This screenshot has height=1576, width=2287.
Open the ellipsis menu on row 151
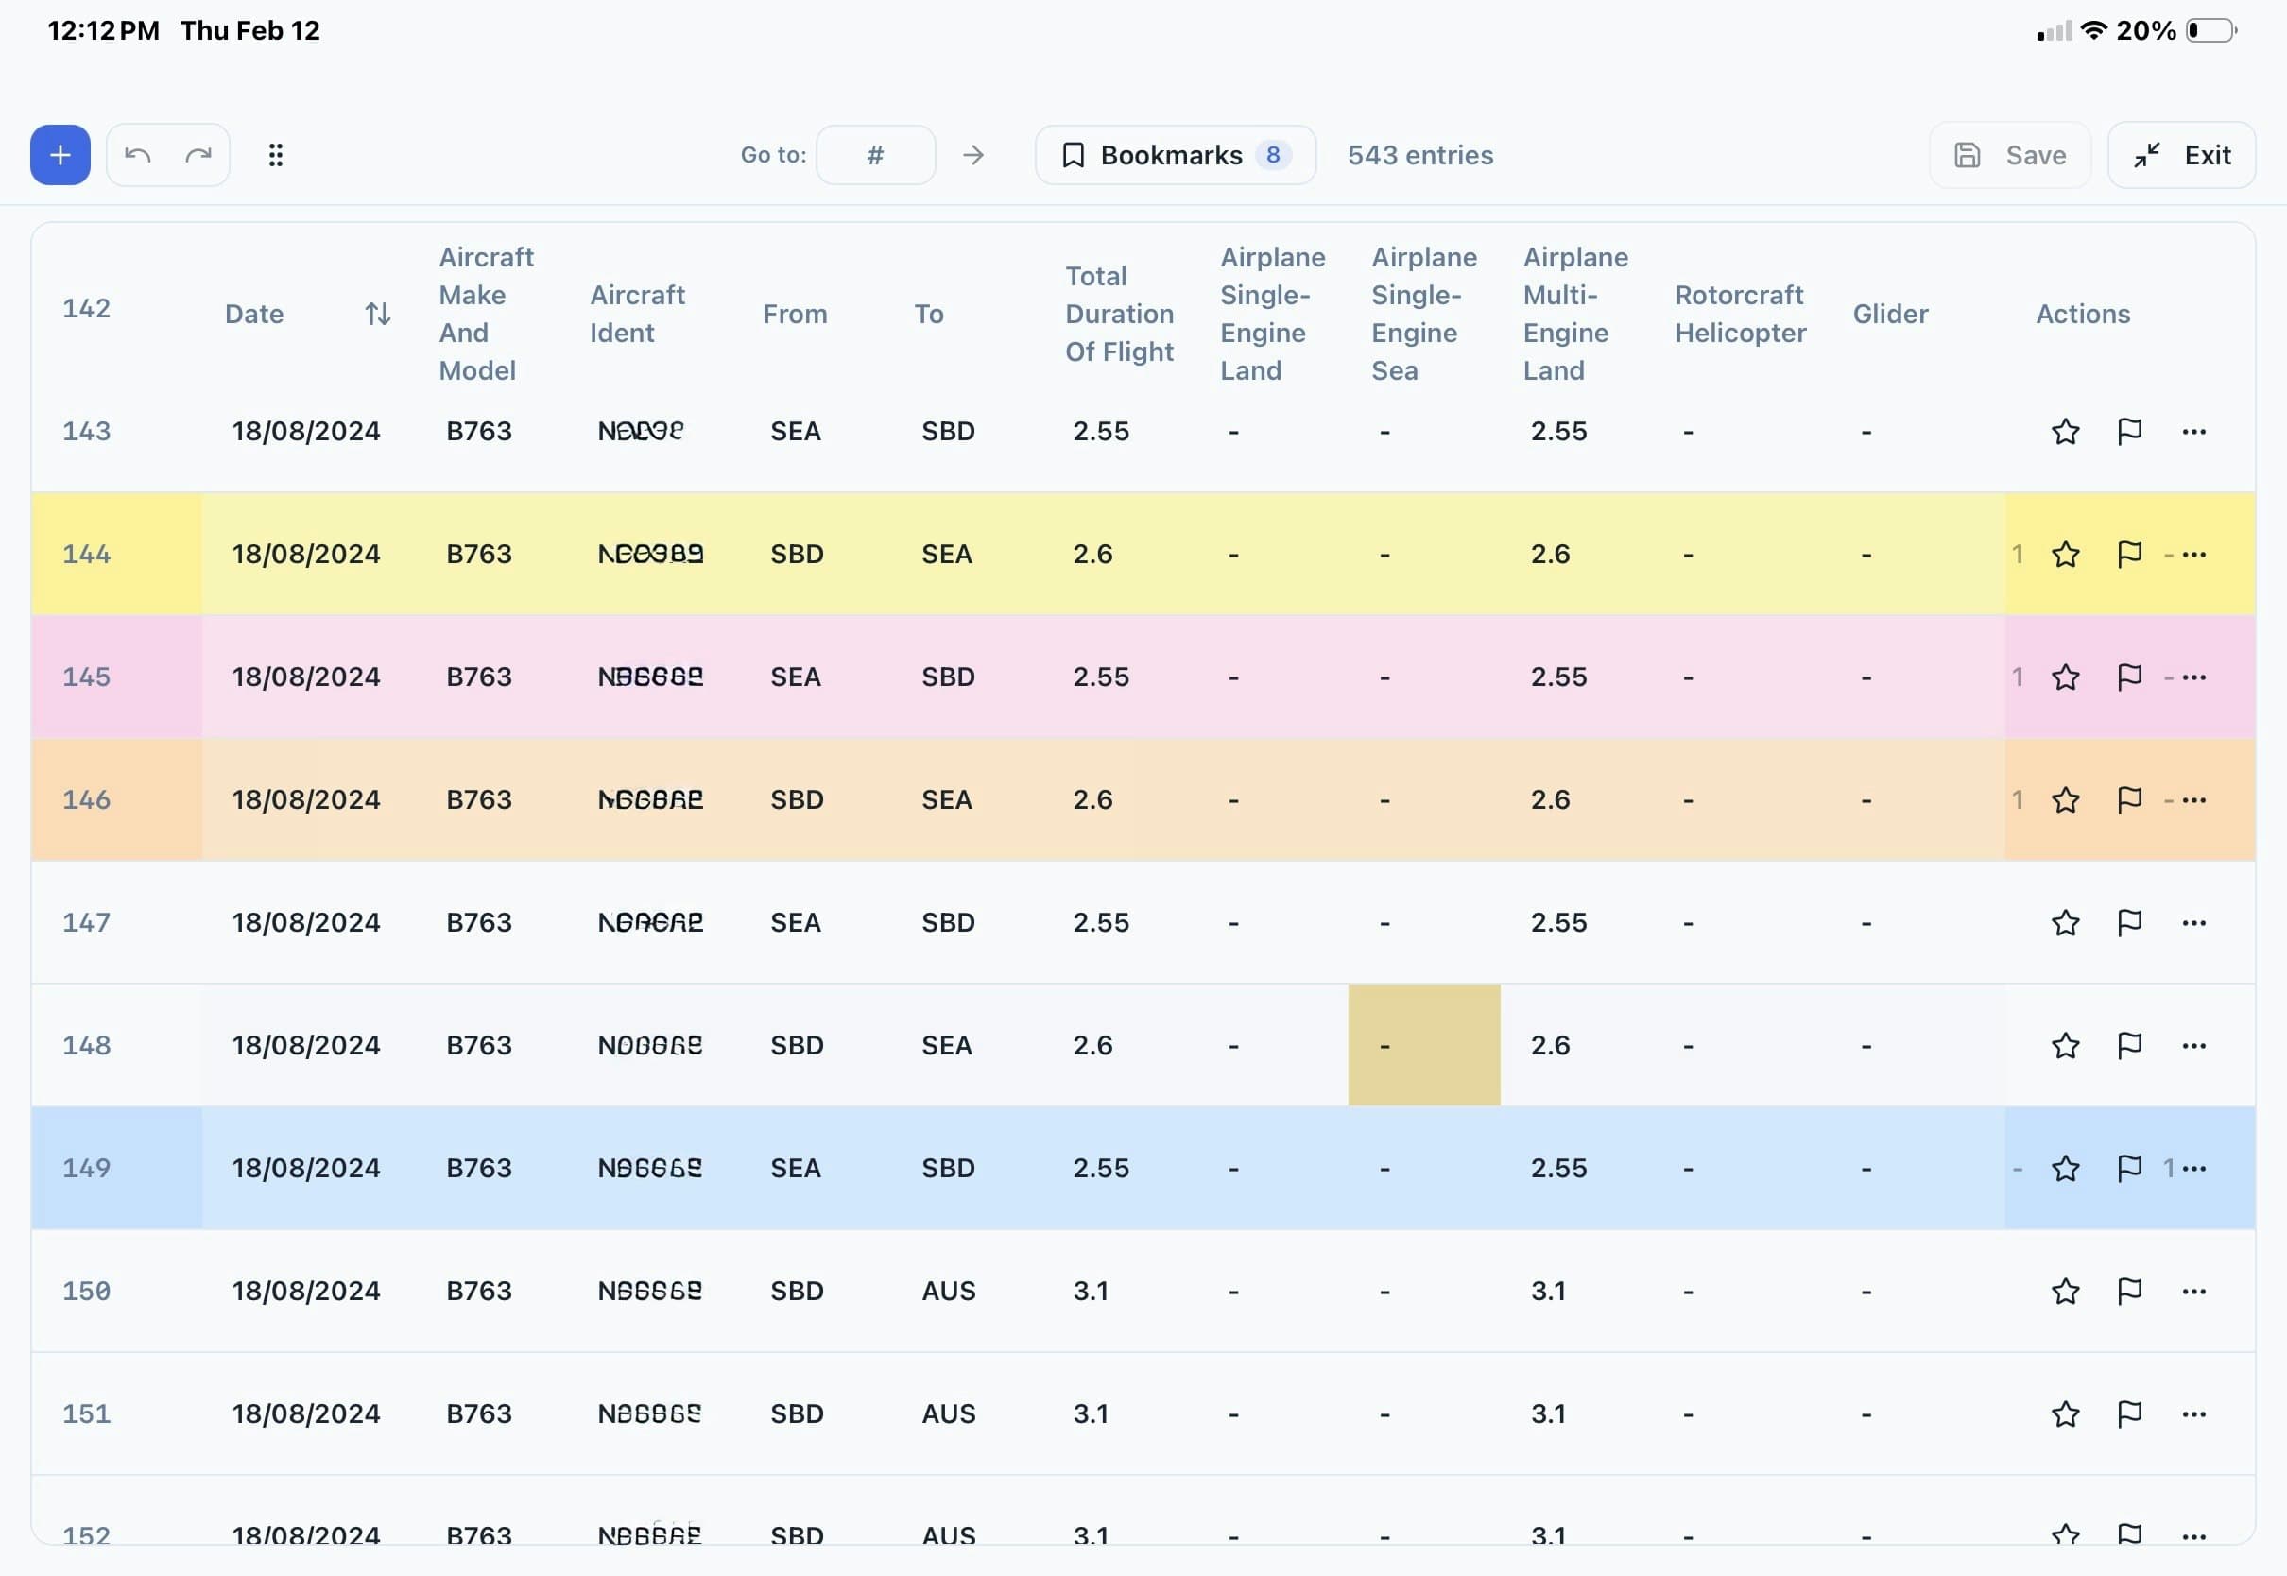[2194, 1414]
